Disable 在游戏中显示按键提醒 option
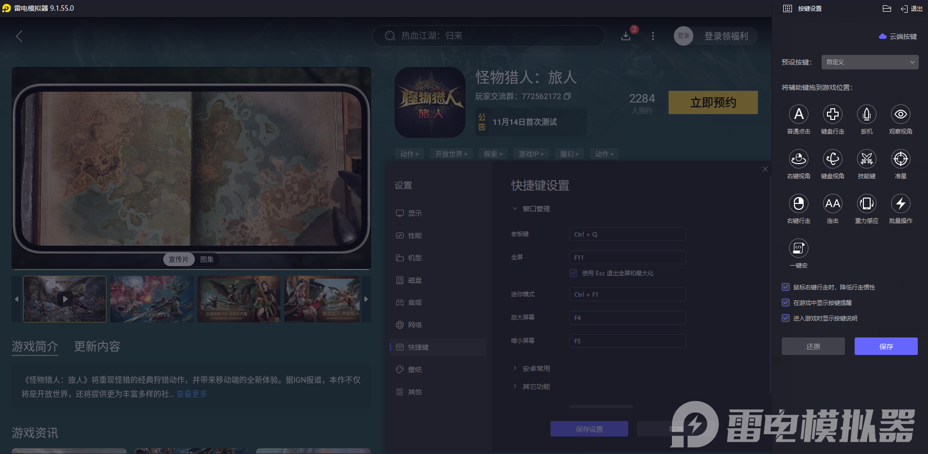The image size is (928, 454). tap(786, 303)
